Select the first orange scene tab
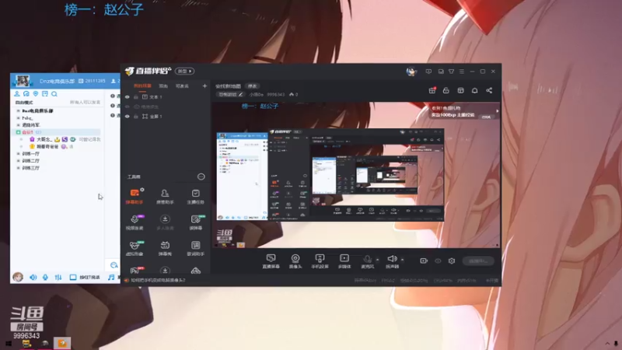Viewport: 622px width, 350px height. (x=142, y=86)
